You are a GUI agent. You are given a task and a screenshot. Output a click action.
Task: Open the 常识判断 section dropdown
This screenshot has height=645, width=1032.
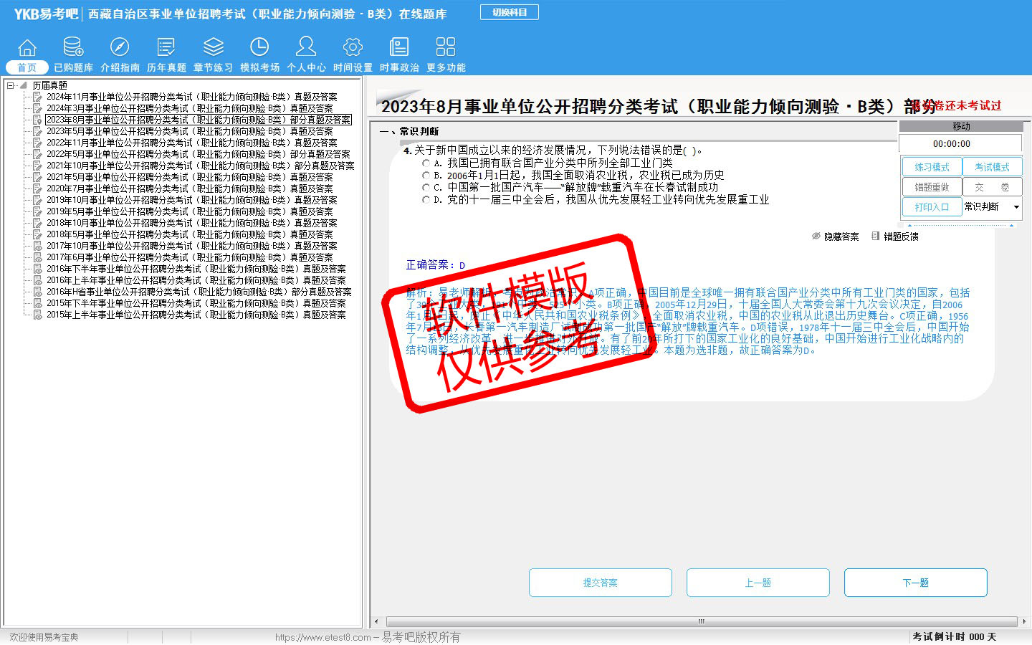[x=1016, y=207]
